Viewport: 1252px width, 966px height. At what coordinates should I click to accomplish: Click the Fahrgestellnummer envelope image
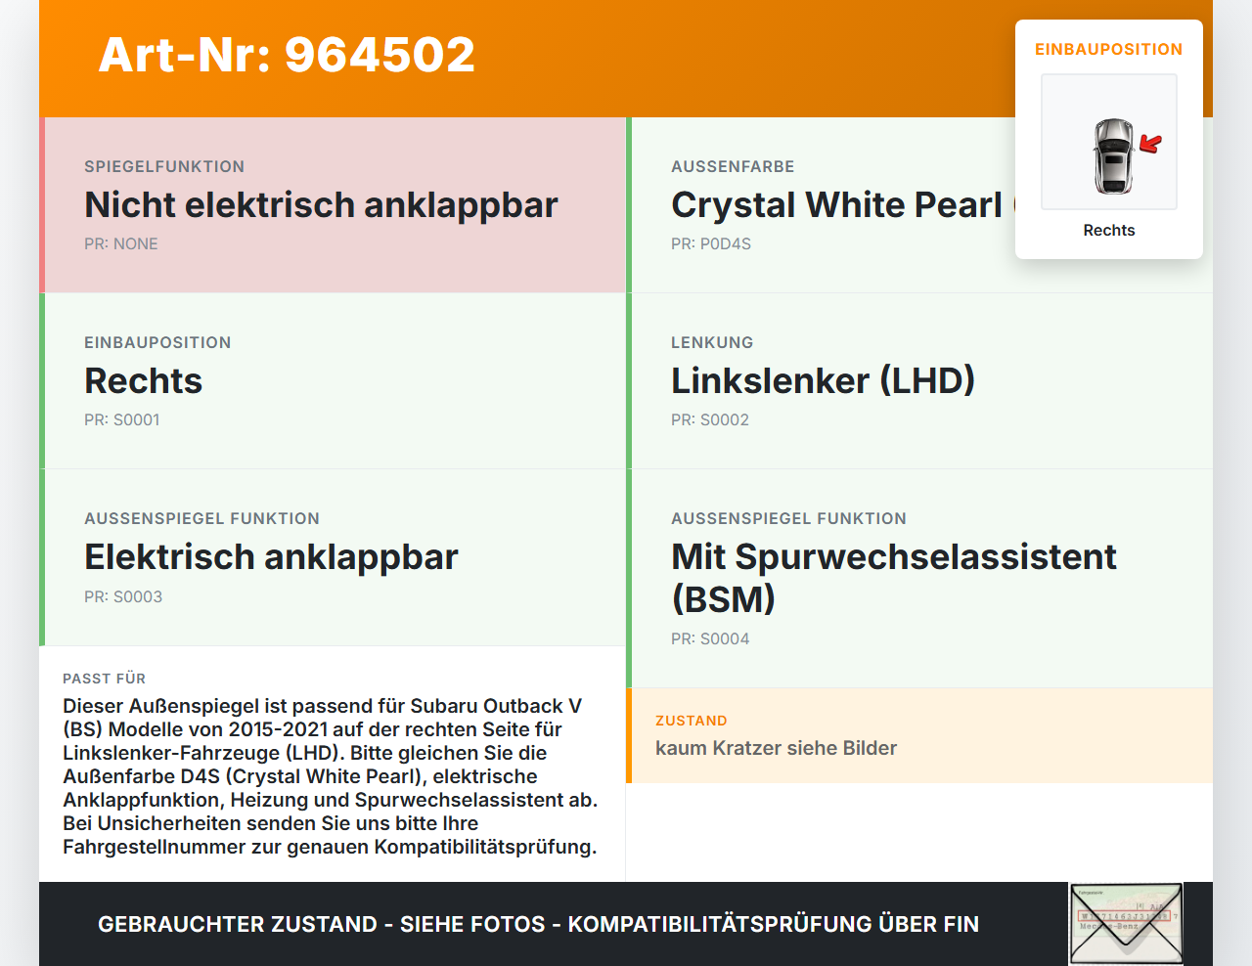pyautogui.click(x=1125, y=923)
